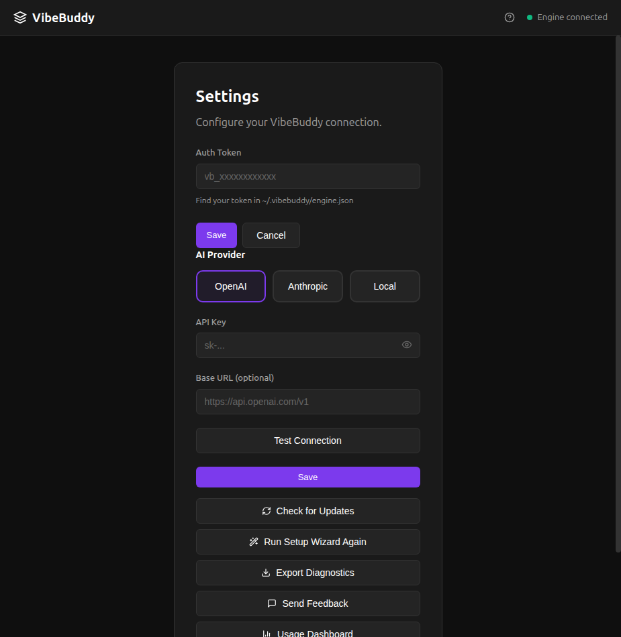Click the Engine connected status indicator
Viewport: 621px width, 637px height.
(x=567, y=17)
